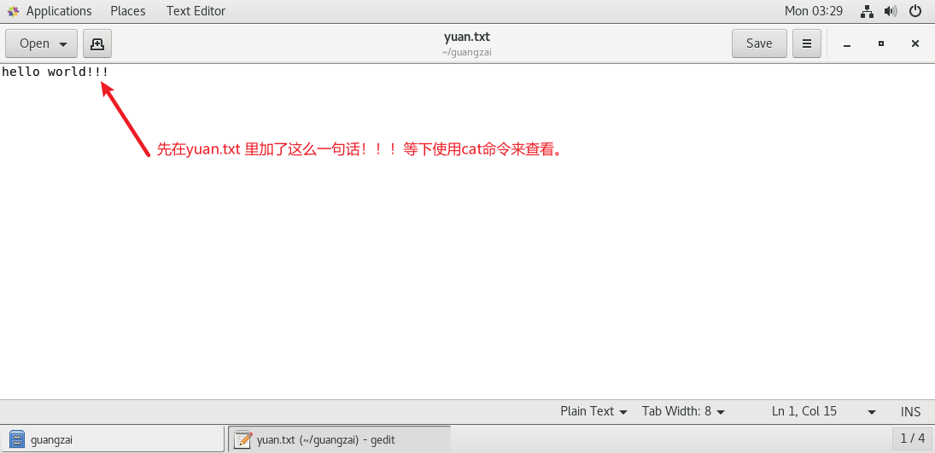
Task: Close the gedit window
Action: click(x=915, y=44)
